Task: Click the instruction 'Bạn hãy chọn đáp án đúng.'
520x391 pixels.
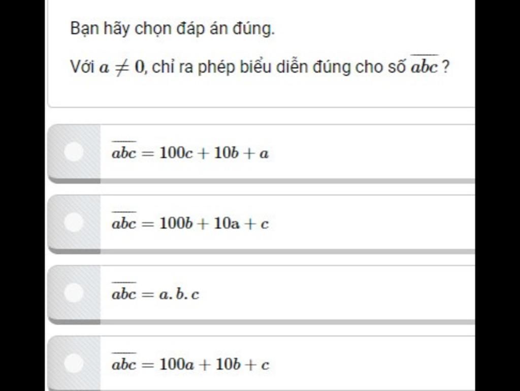Action: (173, 28)
